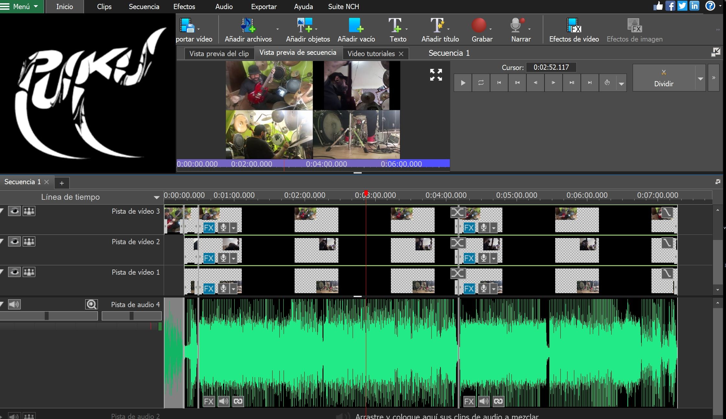
Task: Expand the Añadir archivos dropdown arrow
Action: pyautogui.click(x=277, y=29)
